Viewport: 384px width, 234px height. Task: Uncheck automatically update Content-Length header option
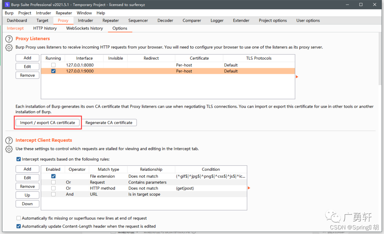(x=18, y=226)
